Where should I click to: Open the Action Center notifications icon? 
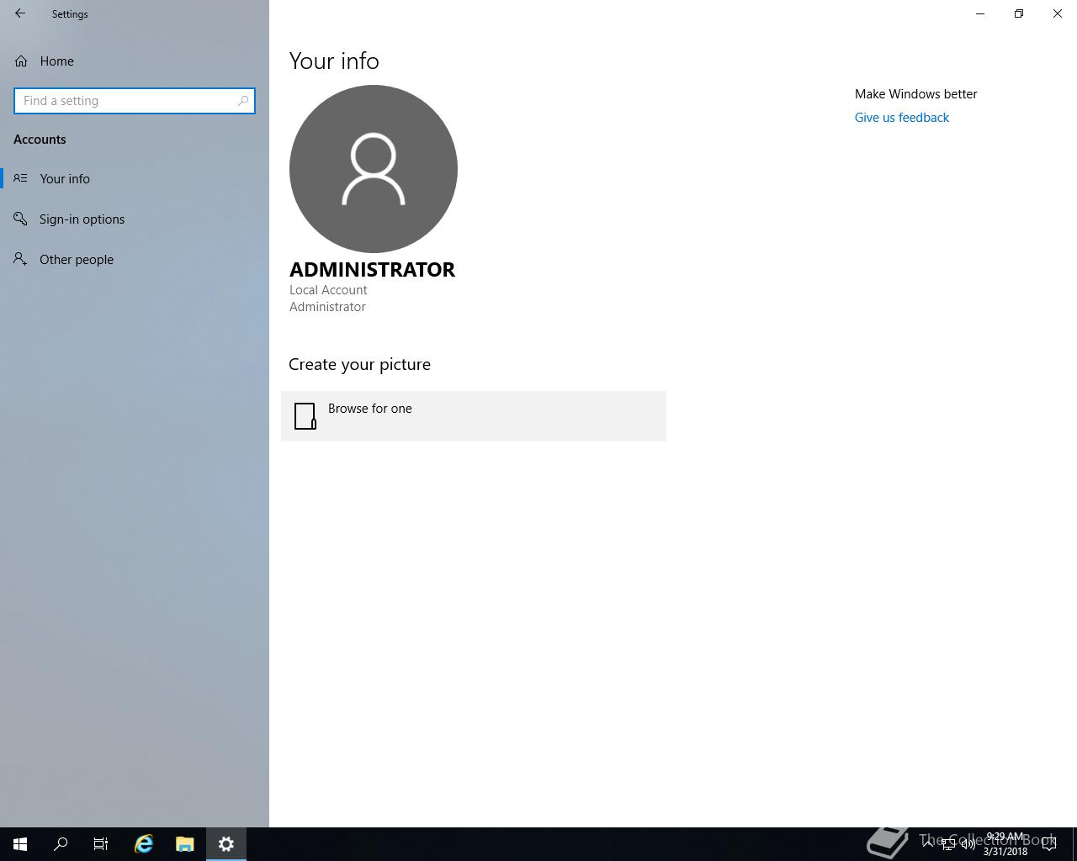(x=1049, y=844)
